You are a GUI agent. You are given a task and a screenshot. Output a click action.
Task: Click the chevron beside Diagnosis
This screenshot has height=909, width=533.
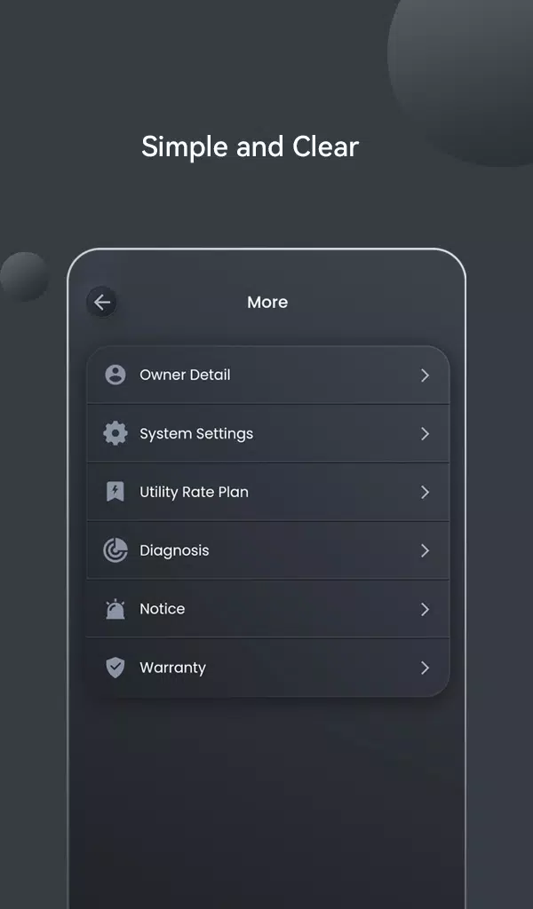click(426, 550)
